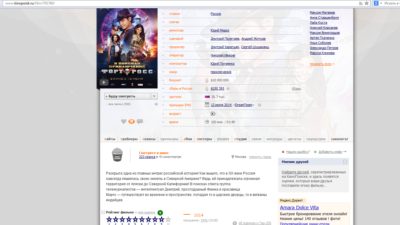Click the 223 сеанса link

click(x=147, y=157)
